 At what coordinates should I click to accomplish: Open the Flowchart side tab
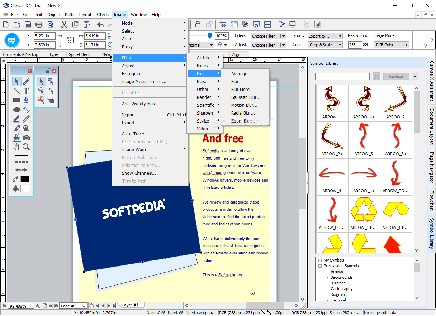point(432,201)
